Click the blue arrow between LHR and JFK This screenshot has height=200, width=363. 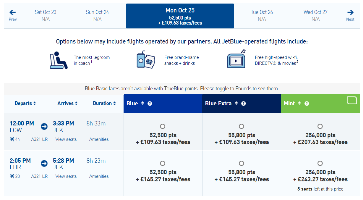coord(44,163)
